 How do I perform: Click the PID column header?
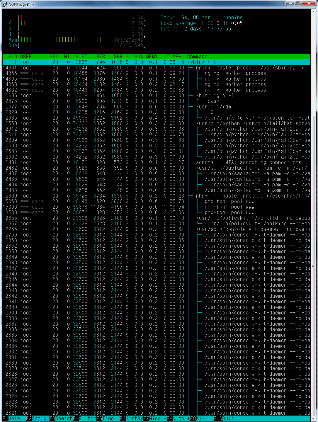point(13,57)
